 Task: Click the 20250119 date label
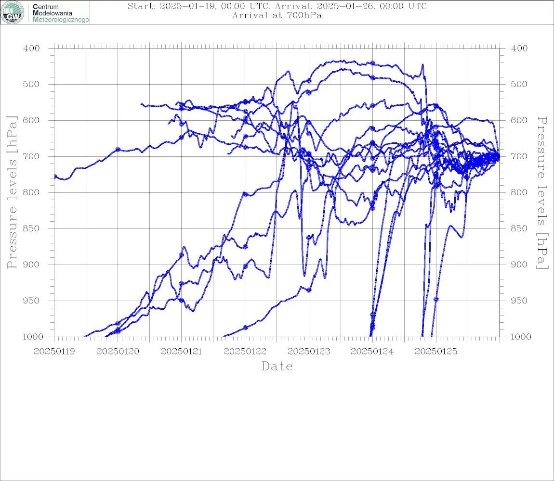tap(54, 352)
